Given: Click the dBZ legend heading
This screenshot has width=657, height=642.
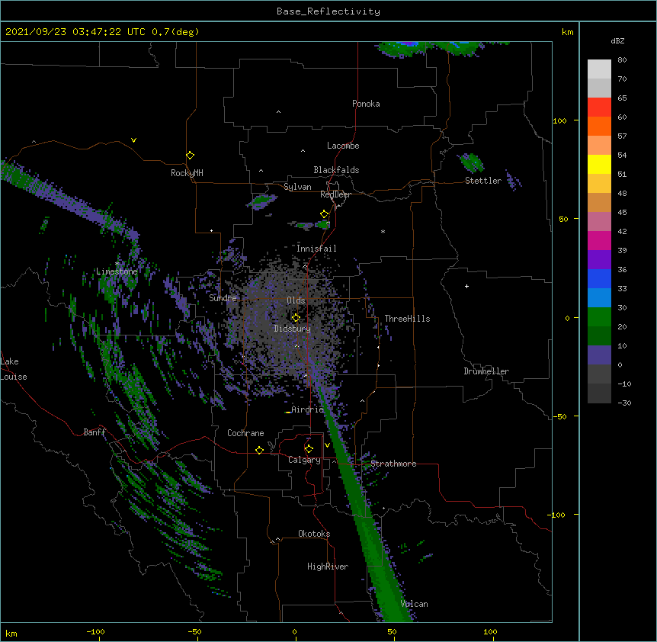Looking at the screenshot, I should [x=617, y=40].
